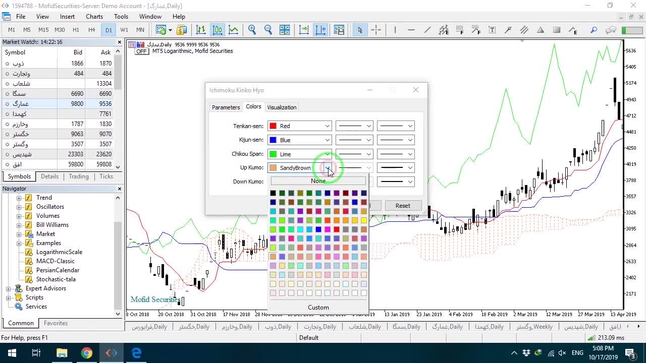Viewport: 646px width, 363px height.
Task: Select the rectangle shape tool
Action: [557, 30]
